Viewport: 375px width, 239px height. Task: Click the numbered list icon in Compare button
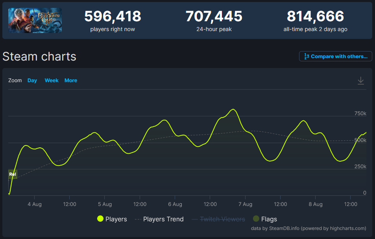(x=307, y=56)
